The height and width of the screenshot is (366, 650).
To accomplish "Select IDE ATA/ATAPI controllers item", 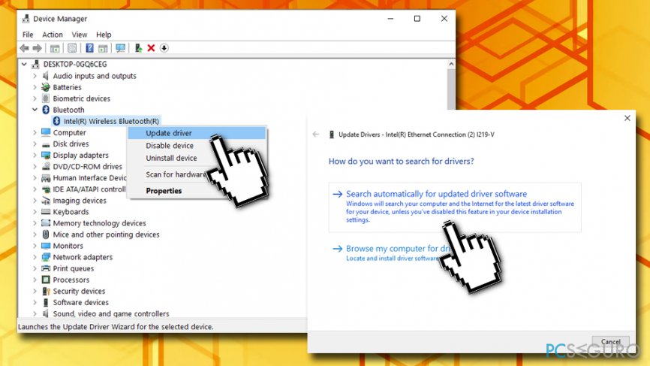I will [89, 189].
